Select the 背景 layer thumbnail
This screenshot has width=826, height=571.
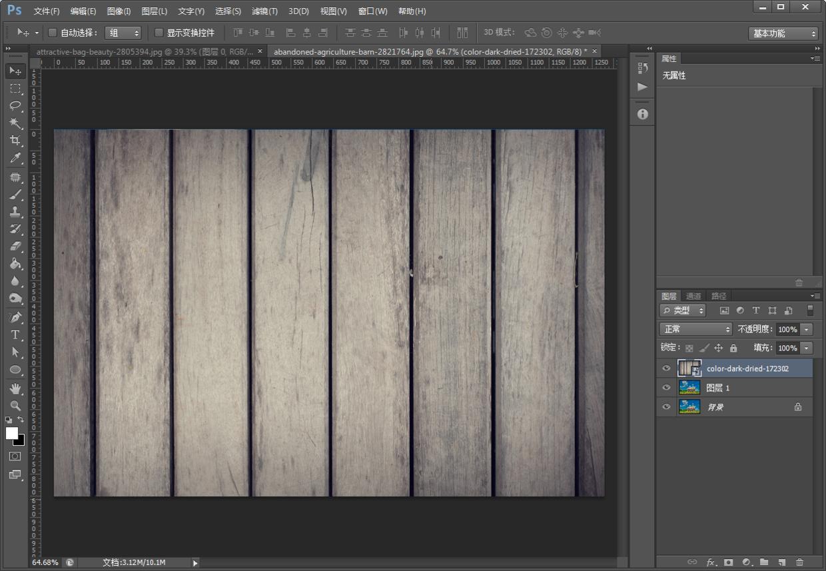click(x=689, y=406)
